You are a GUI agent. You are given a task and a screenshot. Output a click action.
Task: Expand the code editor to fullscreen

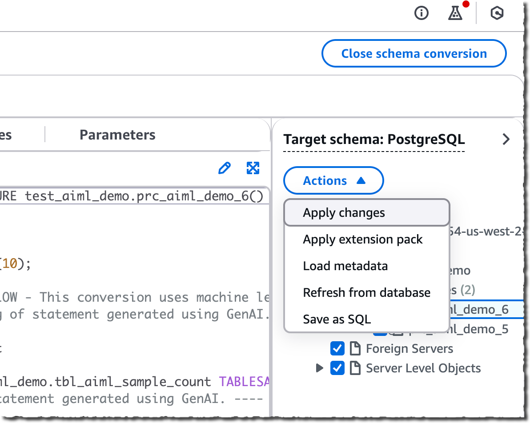253,168
